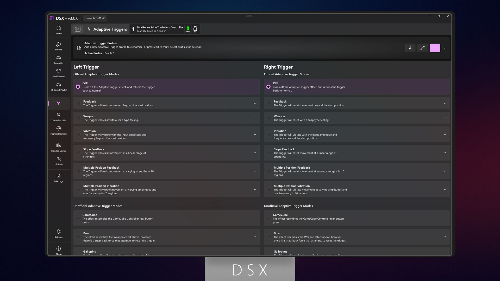The image size is (500, 281).
Task: Expand Right Trigger Multiple Position Feedback settings
Action: point(445,171)
